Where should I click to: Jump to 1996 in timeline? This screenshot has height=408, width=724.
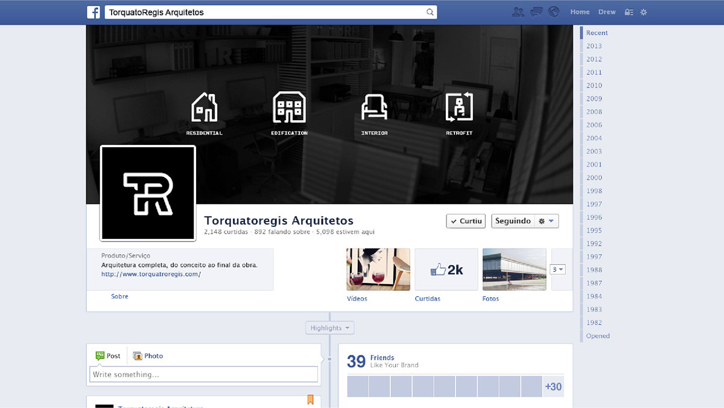pos(594,217)
